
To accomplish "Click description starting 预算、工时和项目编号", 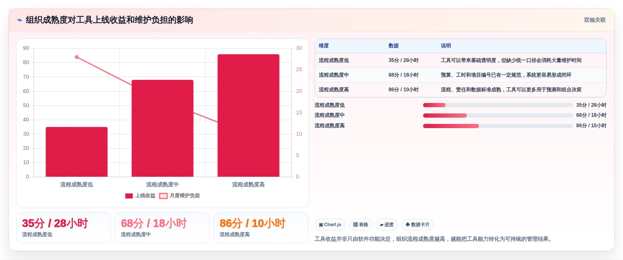I will (x=506, y=75).
